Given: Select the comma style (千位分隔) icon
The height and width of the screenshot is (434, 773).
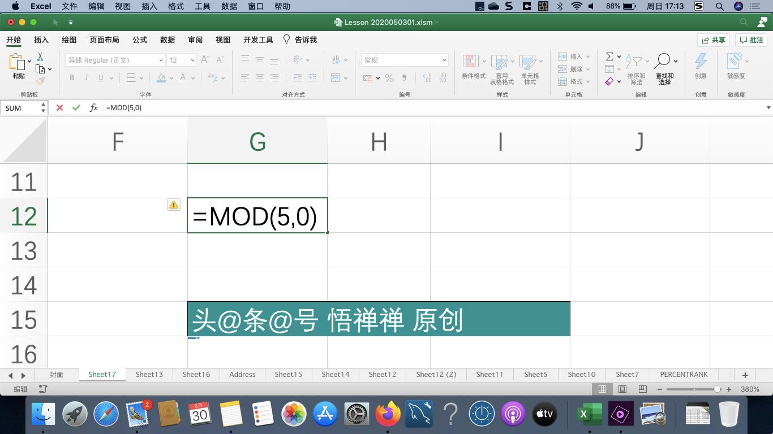Looking at the screenshot, I should pos(404,77).
